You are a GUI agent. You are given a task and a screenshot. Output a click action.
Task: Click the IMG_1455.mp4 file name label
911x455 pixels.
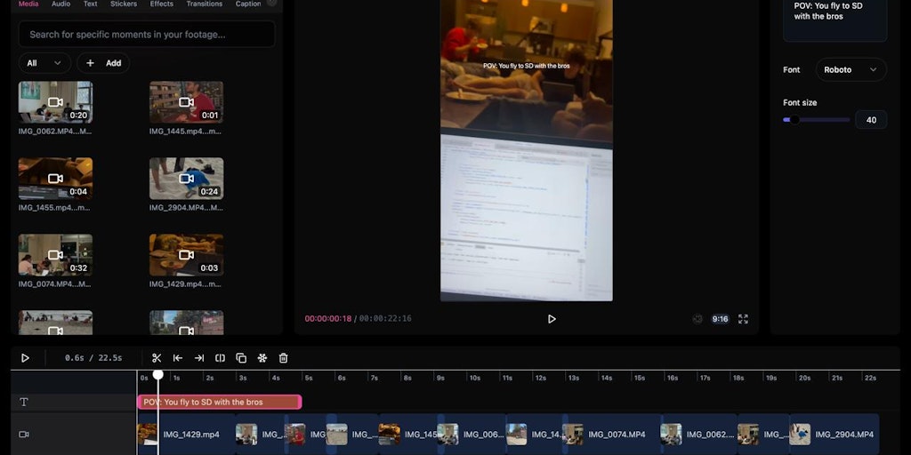[54, 208]
